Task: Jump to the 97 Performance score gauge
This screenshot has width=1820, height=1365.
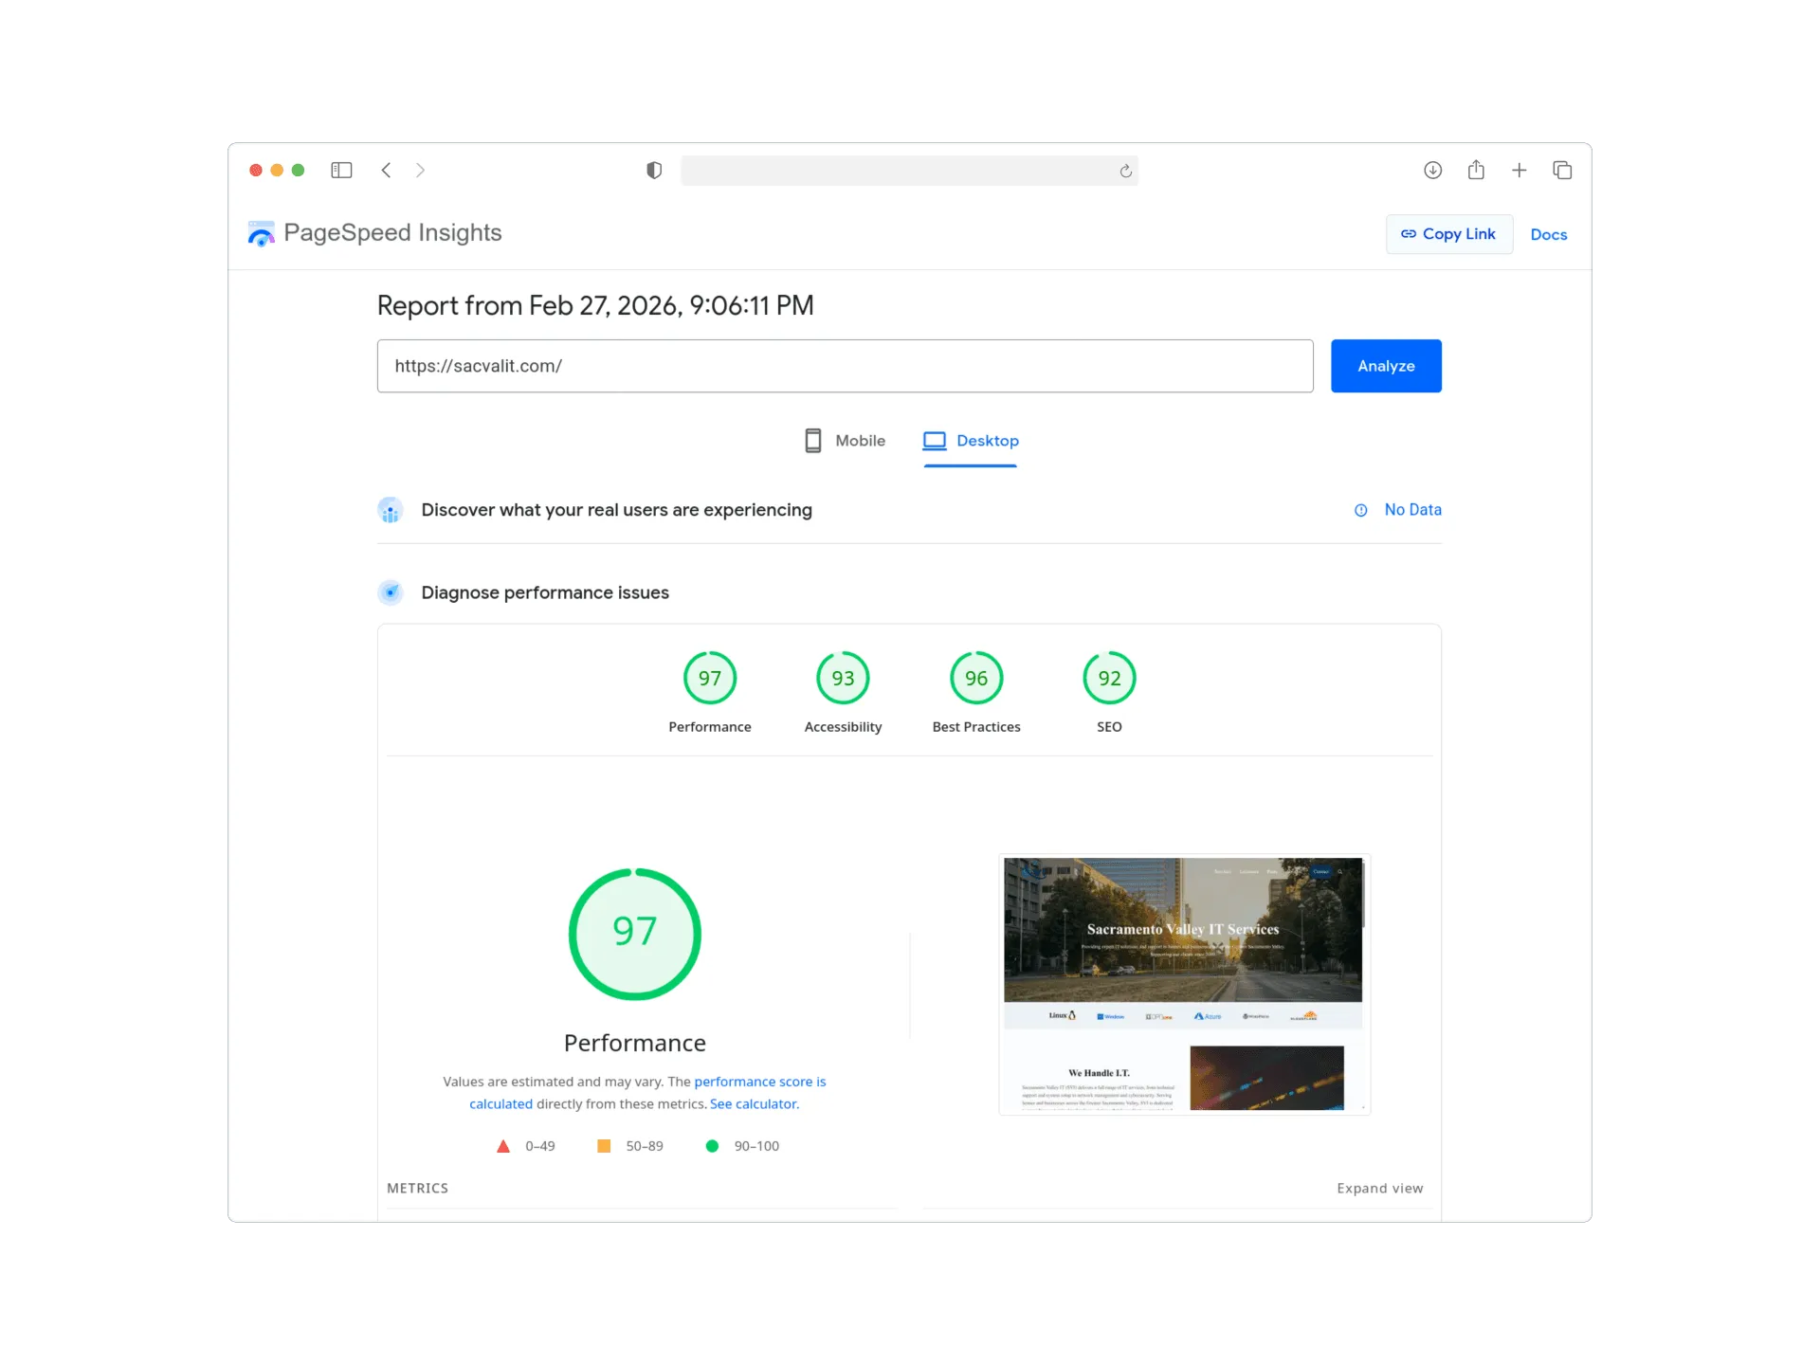Action: click(710, 678)
